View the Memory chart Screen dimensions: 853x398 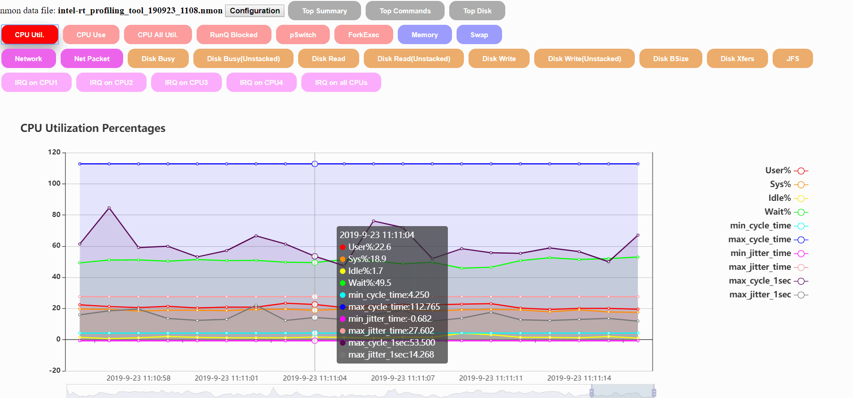coord(424,34)
